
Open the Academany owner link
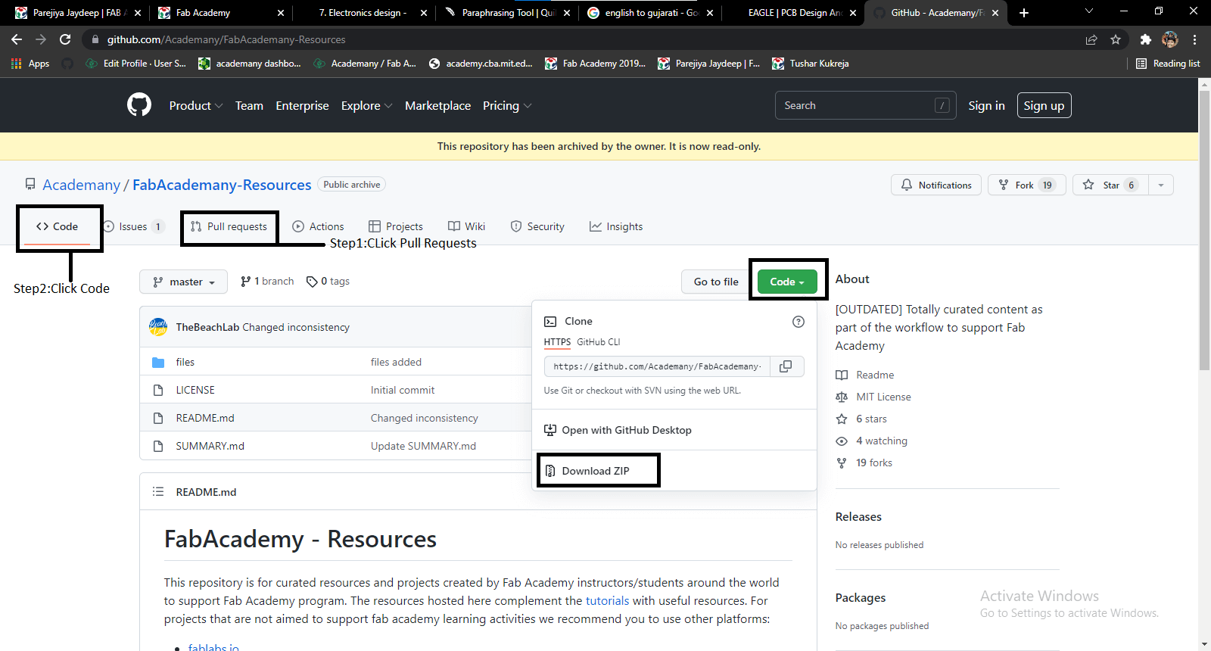tap(81, 185)
